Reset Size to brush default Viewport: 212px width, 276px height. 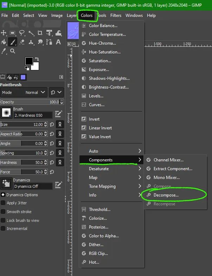point(52,124)
